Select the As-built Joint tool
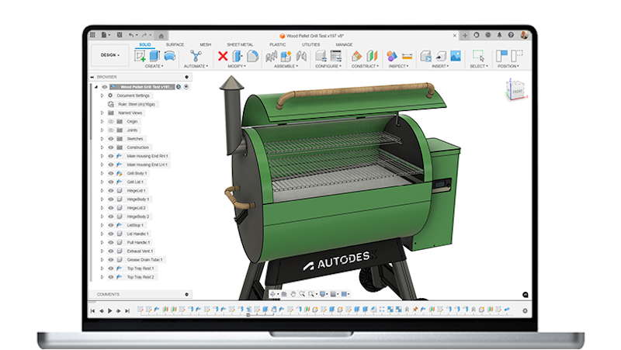The image size is (621, 350). (301, 56)
